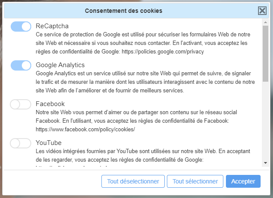Open the policies.google.com/privacy link

163,51
